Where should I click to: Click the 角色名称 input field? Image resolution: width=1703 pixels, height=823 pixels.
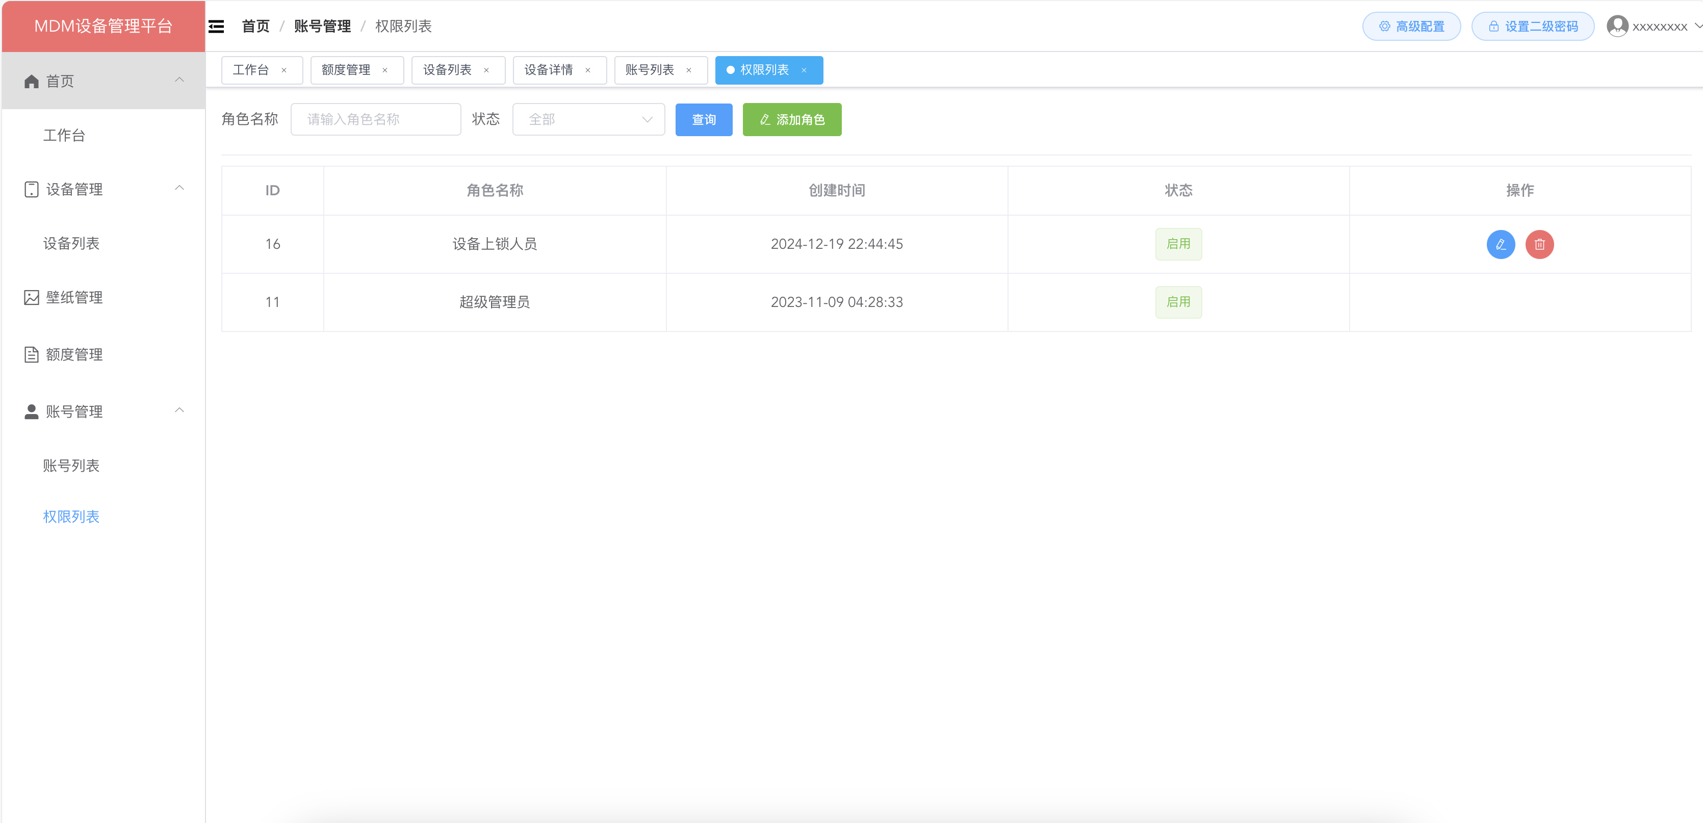point(375,120)
